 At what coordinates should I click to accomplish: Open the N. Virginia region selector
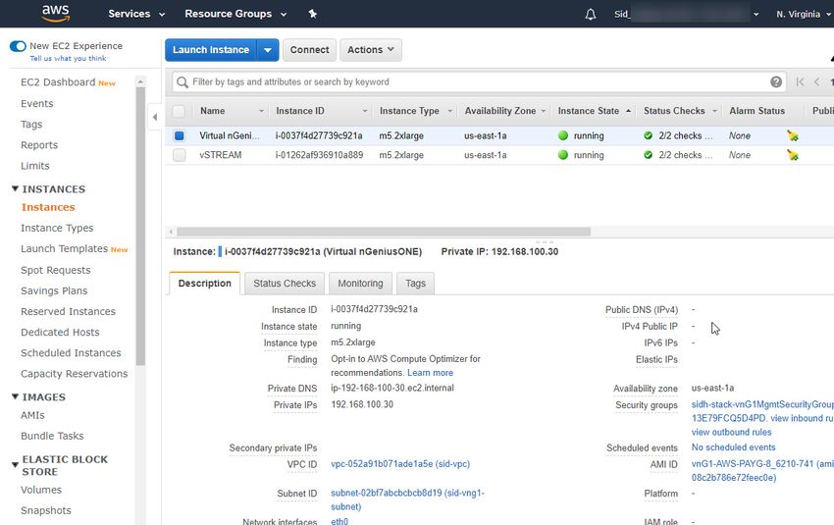pos(804,15)
